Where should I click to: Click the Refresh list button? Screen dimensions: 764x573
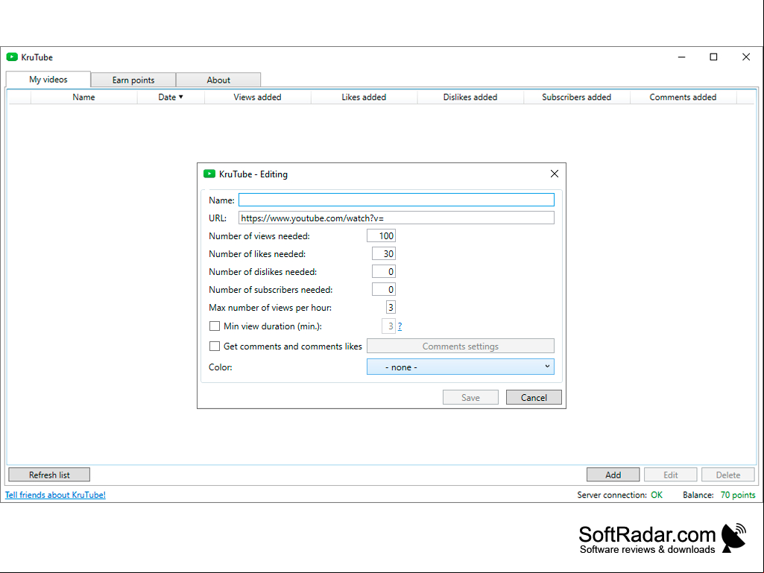click(x=49, y=475)
